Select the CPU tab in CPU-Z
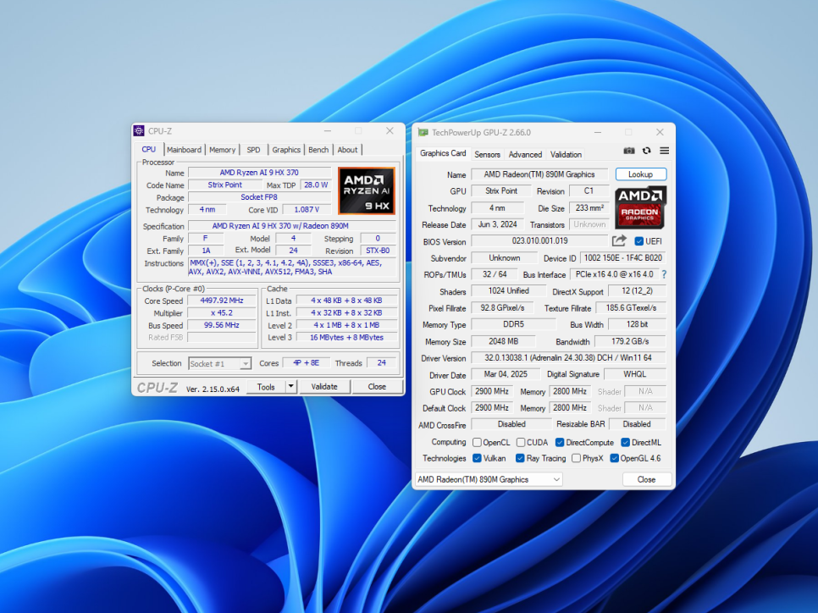The height and width of the screenshot is (613, 818). pos(149,149)
